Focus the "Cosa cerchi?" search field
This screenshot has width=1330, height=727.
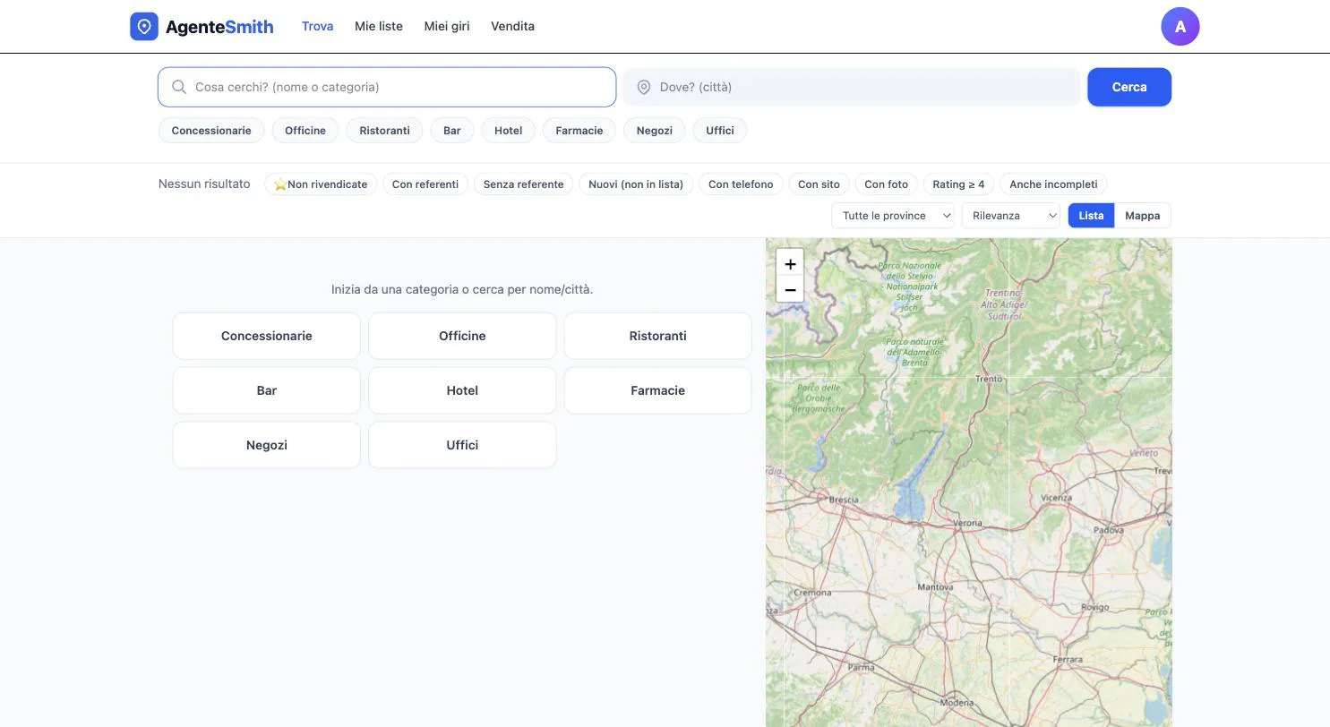387,87
